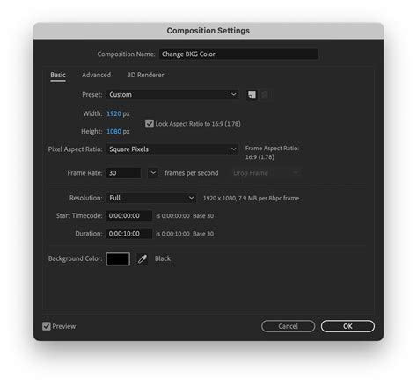Image resolution: width=417 pixels, height=385 pixels.
Task: Click 'is 0:00:00:00 Base 30' start timecode text
Action: (185, 216)
